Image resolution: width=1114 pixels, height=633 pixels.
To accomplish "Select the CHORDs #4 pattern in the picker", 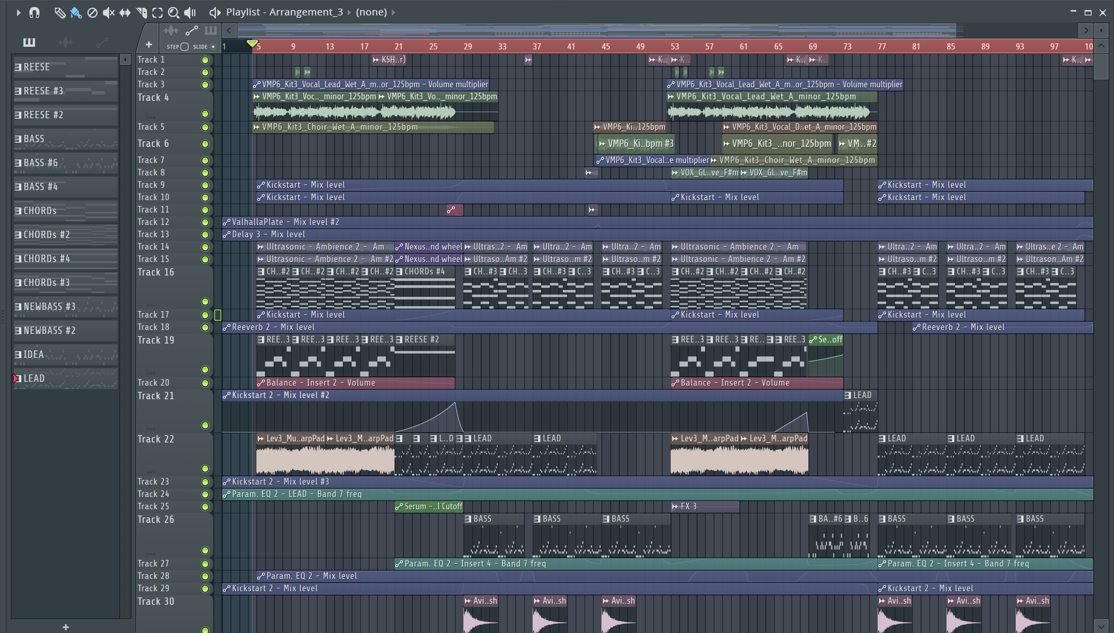I will (65, 259).
